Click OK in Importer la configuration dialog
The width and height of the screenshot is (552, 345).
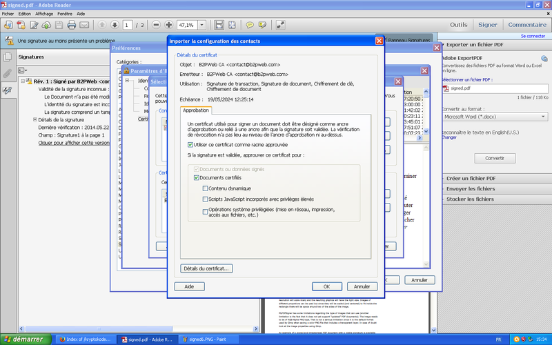[x=326, y=286]
